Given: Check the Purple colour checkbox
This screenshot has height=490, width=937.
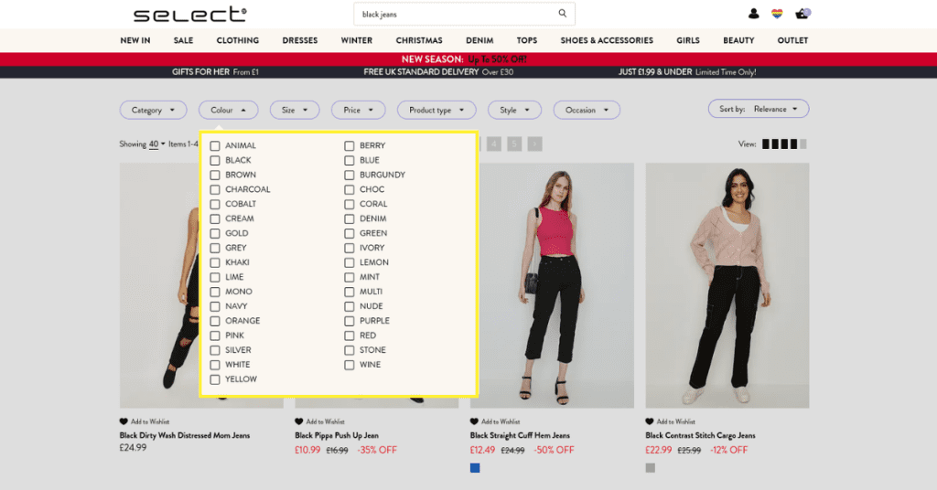Looking at the screenshot, I should click(x=350, y=321).
